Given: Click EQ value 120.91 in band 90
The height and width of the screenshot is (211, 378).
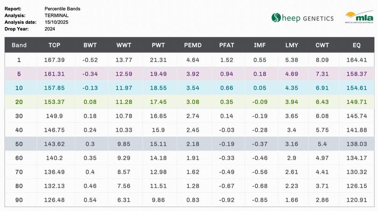Looking at the screenshot, I should [x=357, y=200].
